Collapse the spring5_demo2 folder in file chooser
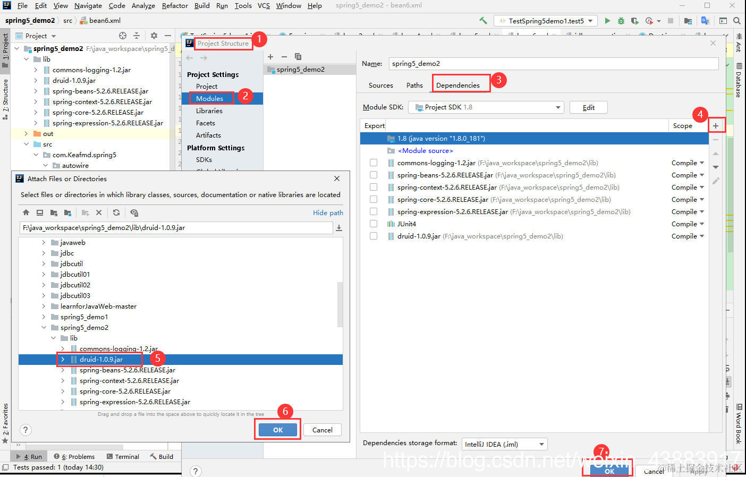Screen dimensions: 746x477 (x=44, y=327)
